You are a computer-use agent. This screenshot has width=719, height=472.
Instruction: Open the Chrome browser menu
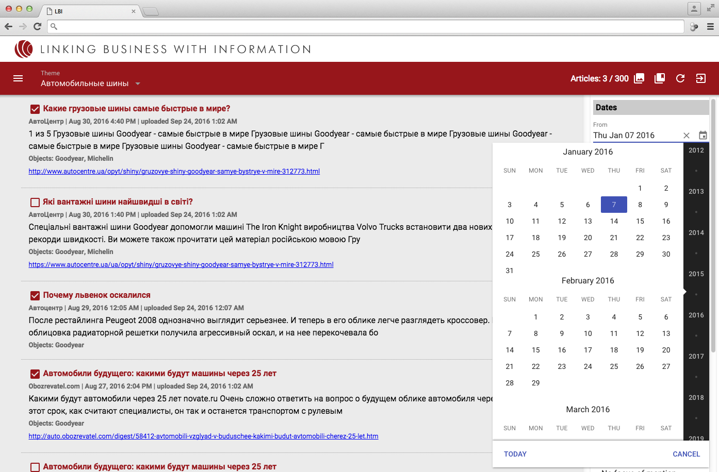pos(710,26)
